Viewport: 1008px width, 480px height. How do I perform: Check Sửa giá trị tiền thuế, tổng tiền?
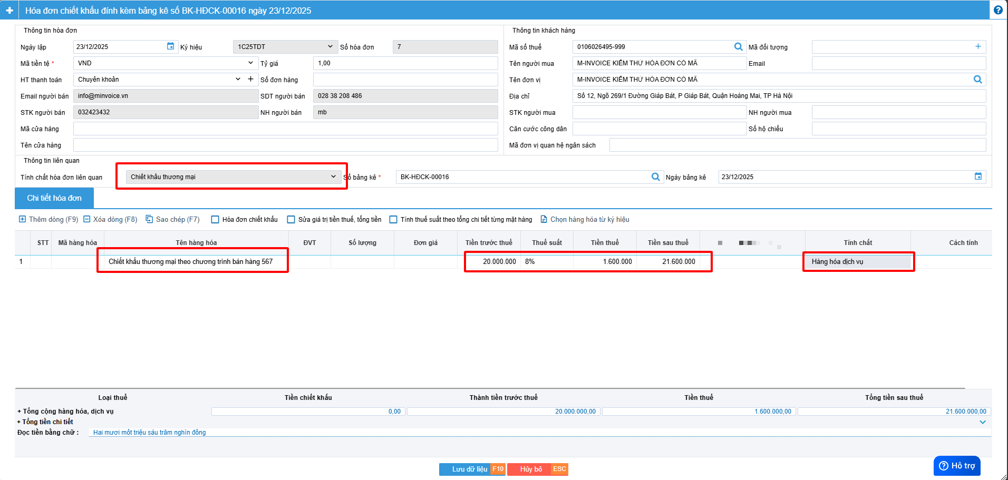pyautogui.click(x=291, y=220)
